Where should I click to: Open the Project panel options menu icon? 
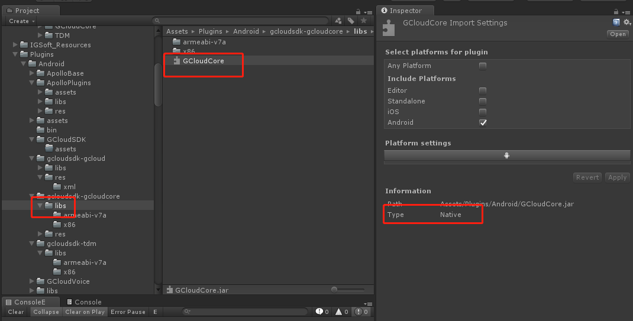[368, 12]
